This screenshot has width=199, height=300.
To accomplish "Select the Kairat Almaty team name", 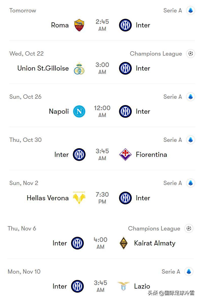I will (155, 243).
